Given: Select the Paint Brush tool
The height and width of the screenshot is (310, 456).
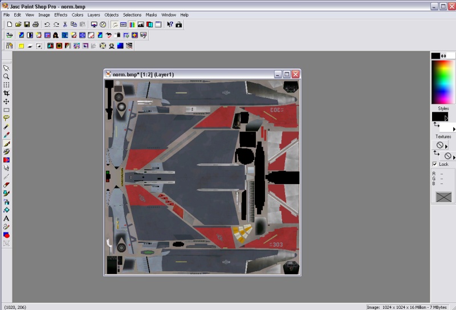Looking at the screenshot, I should [x=6, y=144].
